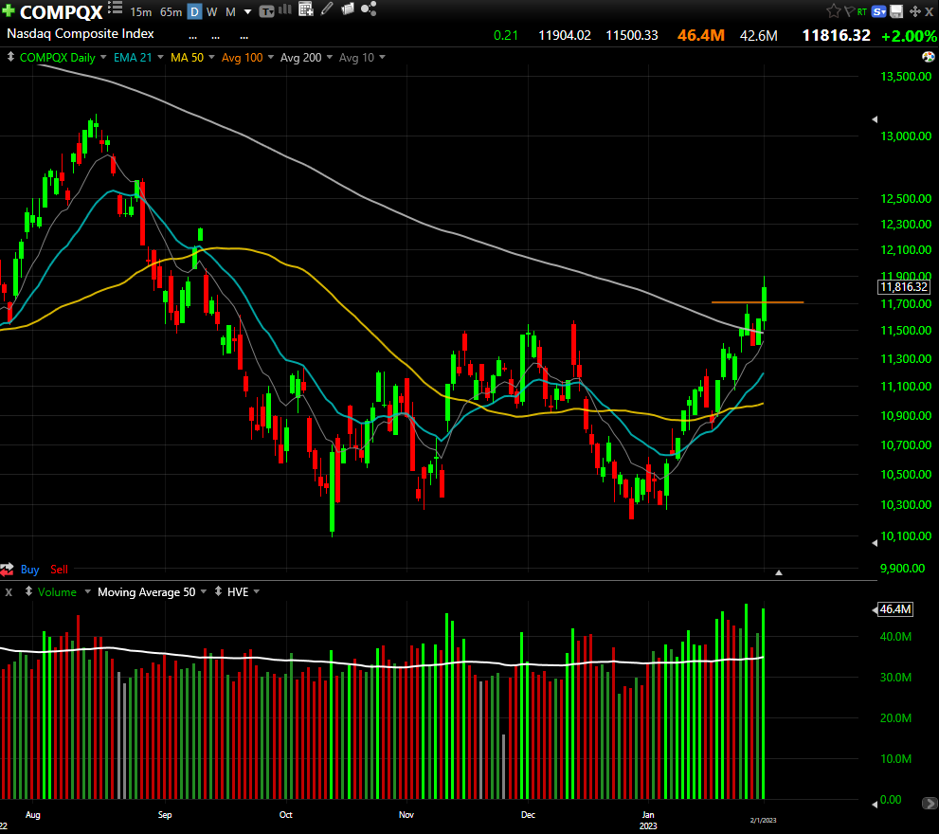The height and width of the screenshot is (834, 939).
Task: Click the low value 11500.33
Action: [631, 35]
